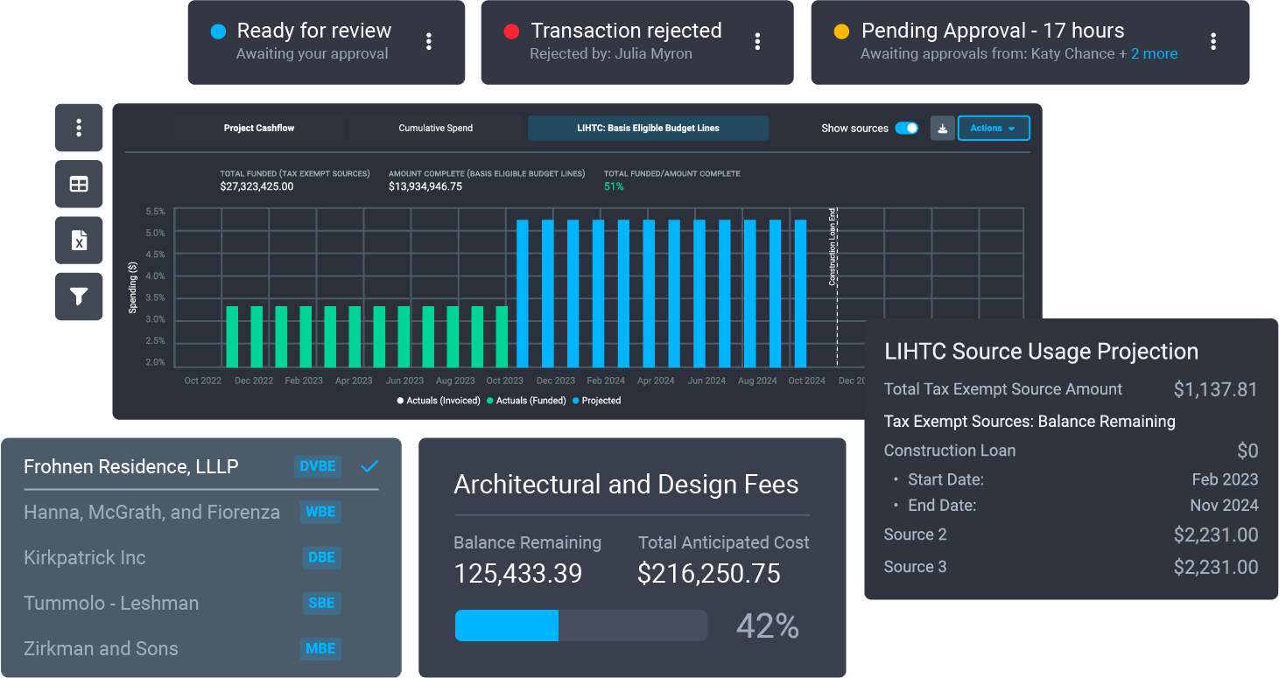This screenshot has height=678, width=1279.
Task: Switch to Project Cashflow tab
Action: (x=259, y=129)
